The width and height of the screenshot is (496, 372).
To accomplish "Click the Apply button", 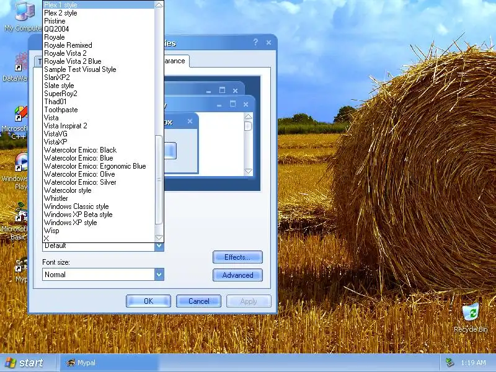I will [249, 301].
